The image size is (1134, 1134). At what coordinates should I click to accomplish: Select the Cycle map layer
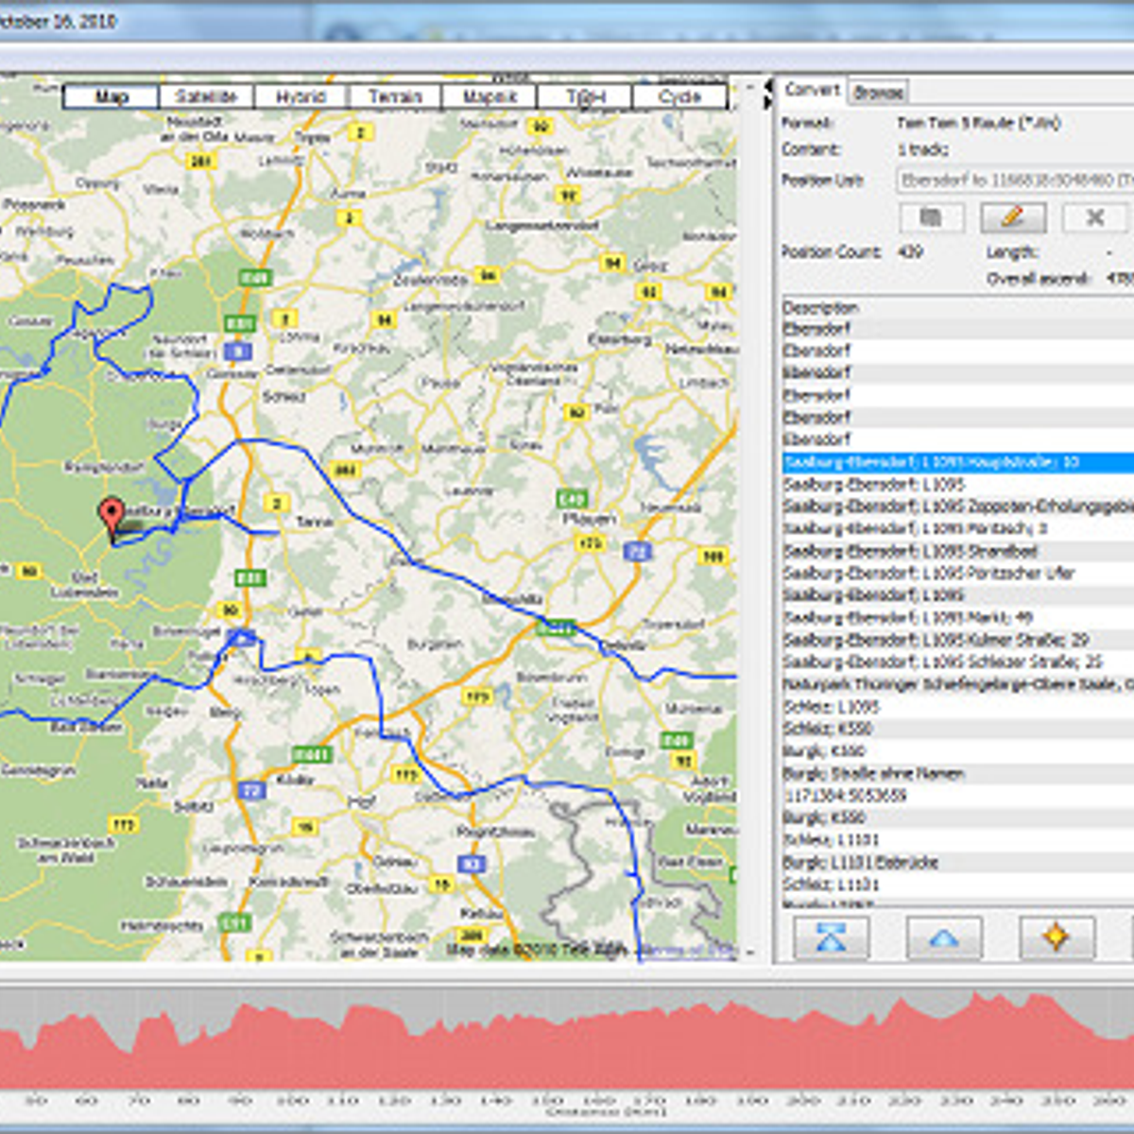click(x=679, y=96)
